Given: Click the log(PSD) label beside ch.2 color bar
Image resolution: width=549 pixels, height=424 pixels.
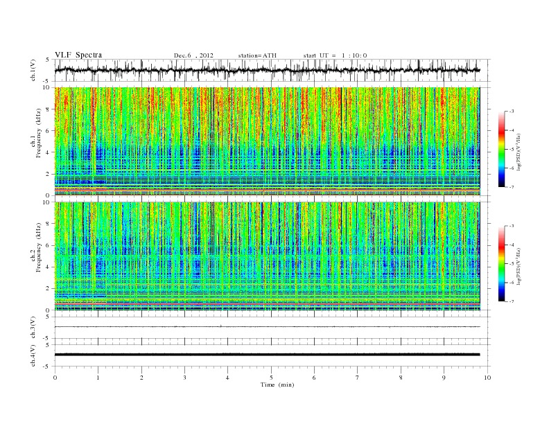Looking at the screenshot, I should [518, 266].
